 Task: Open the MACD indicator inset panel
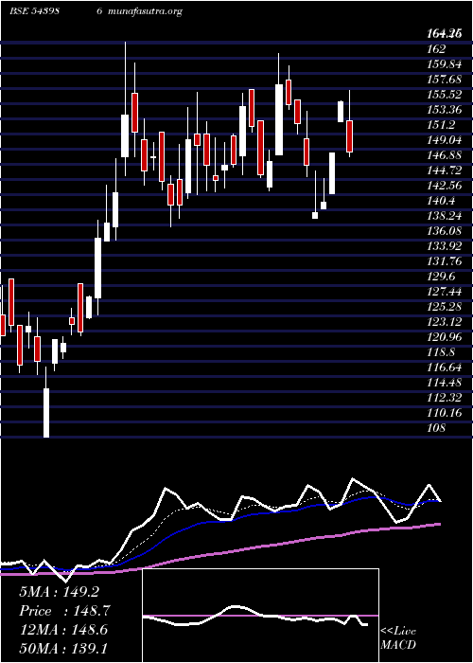260,616
